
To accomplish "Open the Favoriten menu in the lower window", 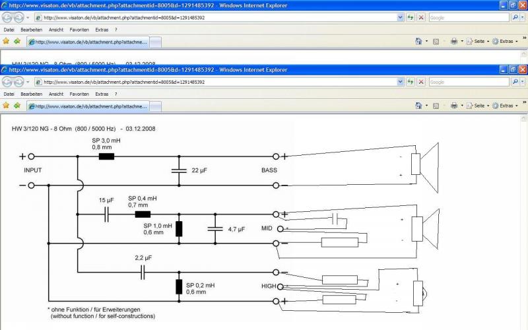I will pyautogui.click(x=79, y=94).
